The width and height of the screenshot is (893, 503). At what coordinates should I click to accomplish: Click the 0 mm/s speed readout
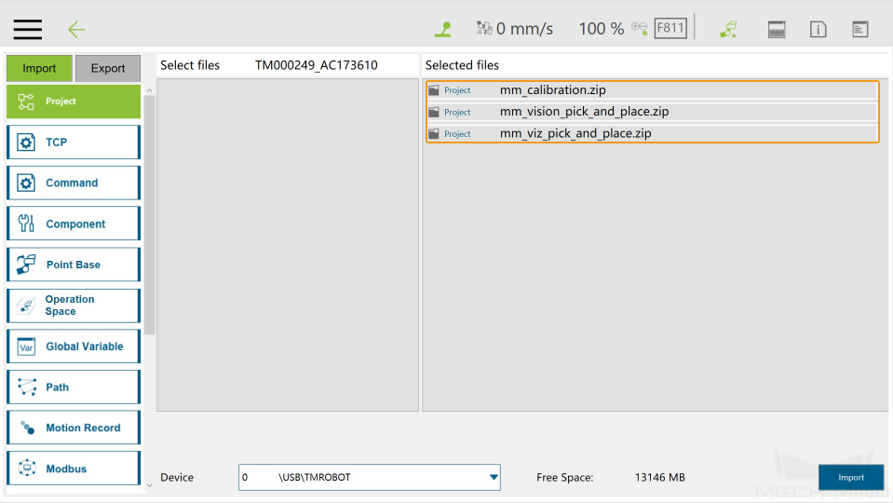click(524, 29)
